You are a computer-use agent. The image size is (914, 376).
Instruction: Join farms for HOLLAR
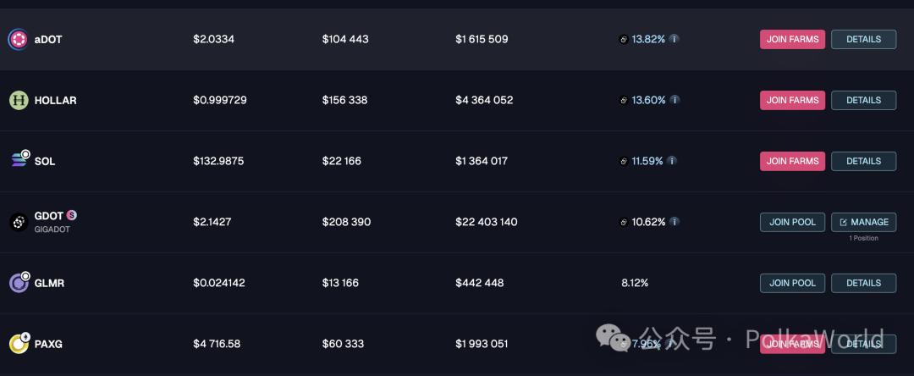coord(792,100)
